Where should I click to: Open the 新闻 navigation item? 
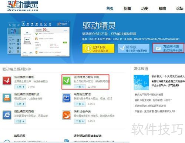(127, 9)
